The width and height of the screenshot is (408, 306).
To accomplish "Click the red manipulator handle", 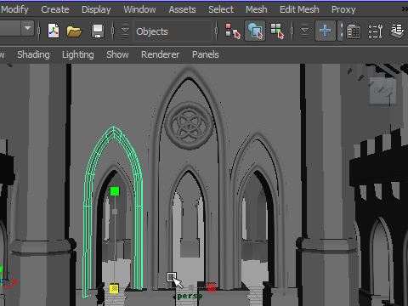I will pos(212,287).
